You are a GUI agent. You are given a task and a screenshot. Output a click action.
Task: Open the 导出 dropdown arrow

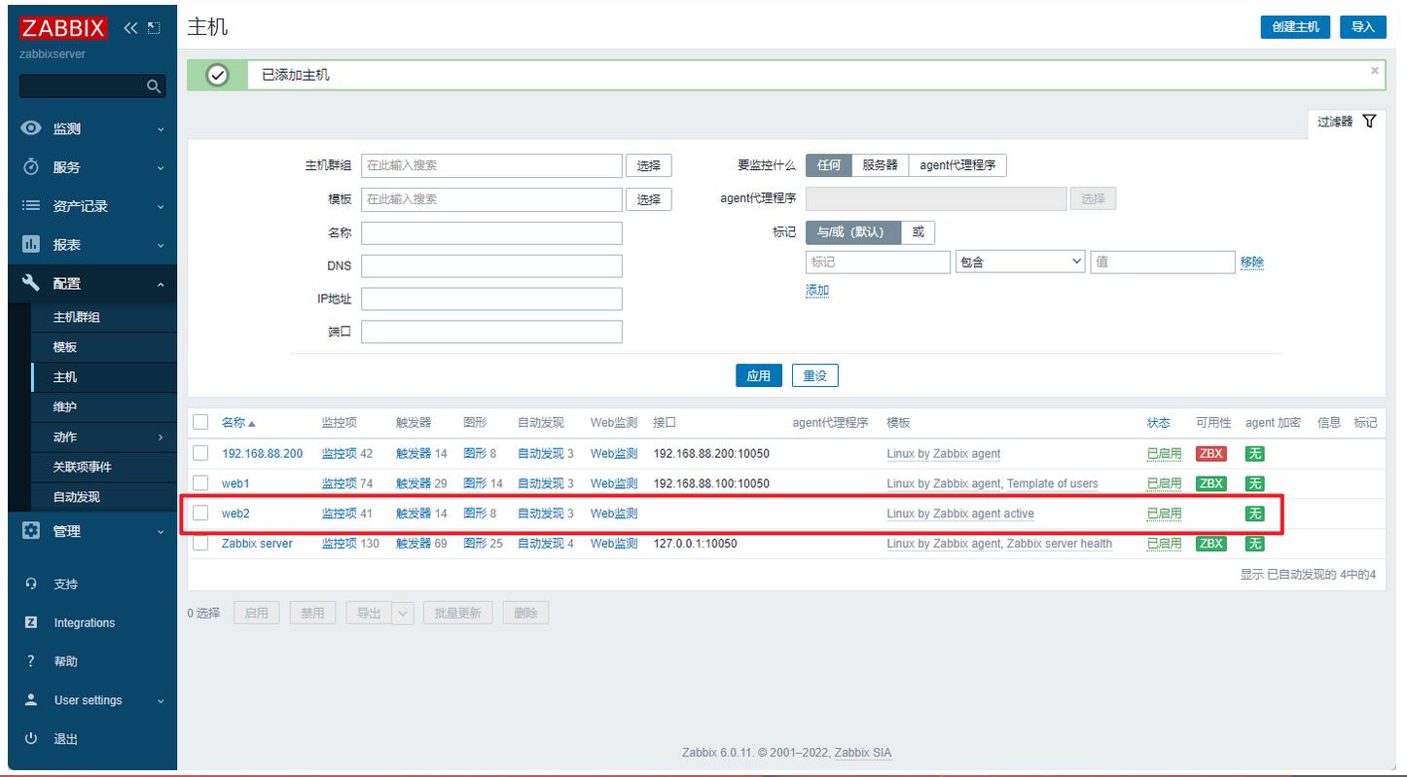click(x=403, y=613)
